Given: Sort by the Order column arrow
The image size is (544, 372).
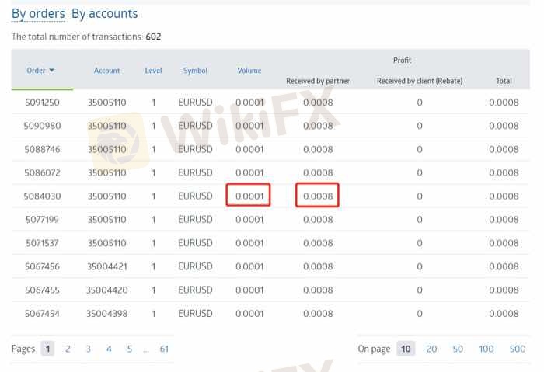Looking at the screenshot, I should (x=52, y=71).
